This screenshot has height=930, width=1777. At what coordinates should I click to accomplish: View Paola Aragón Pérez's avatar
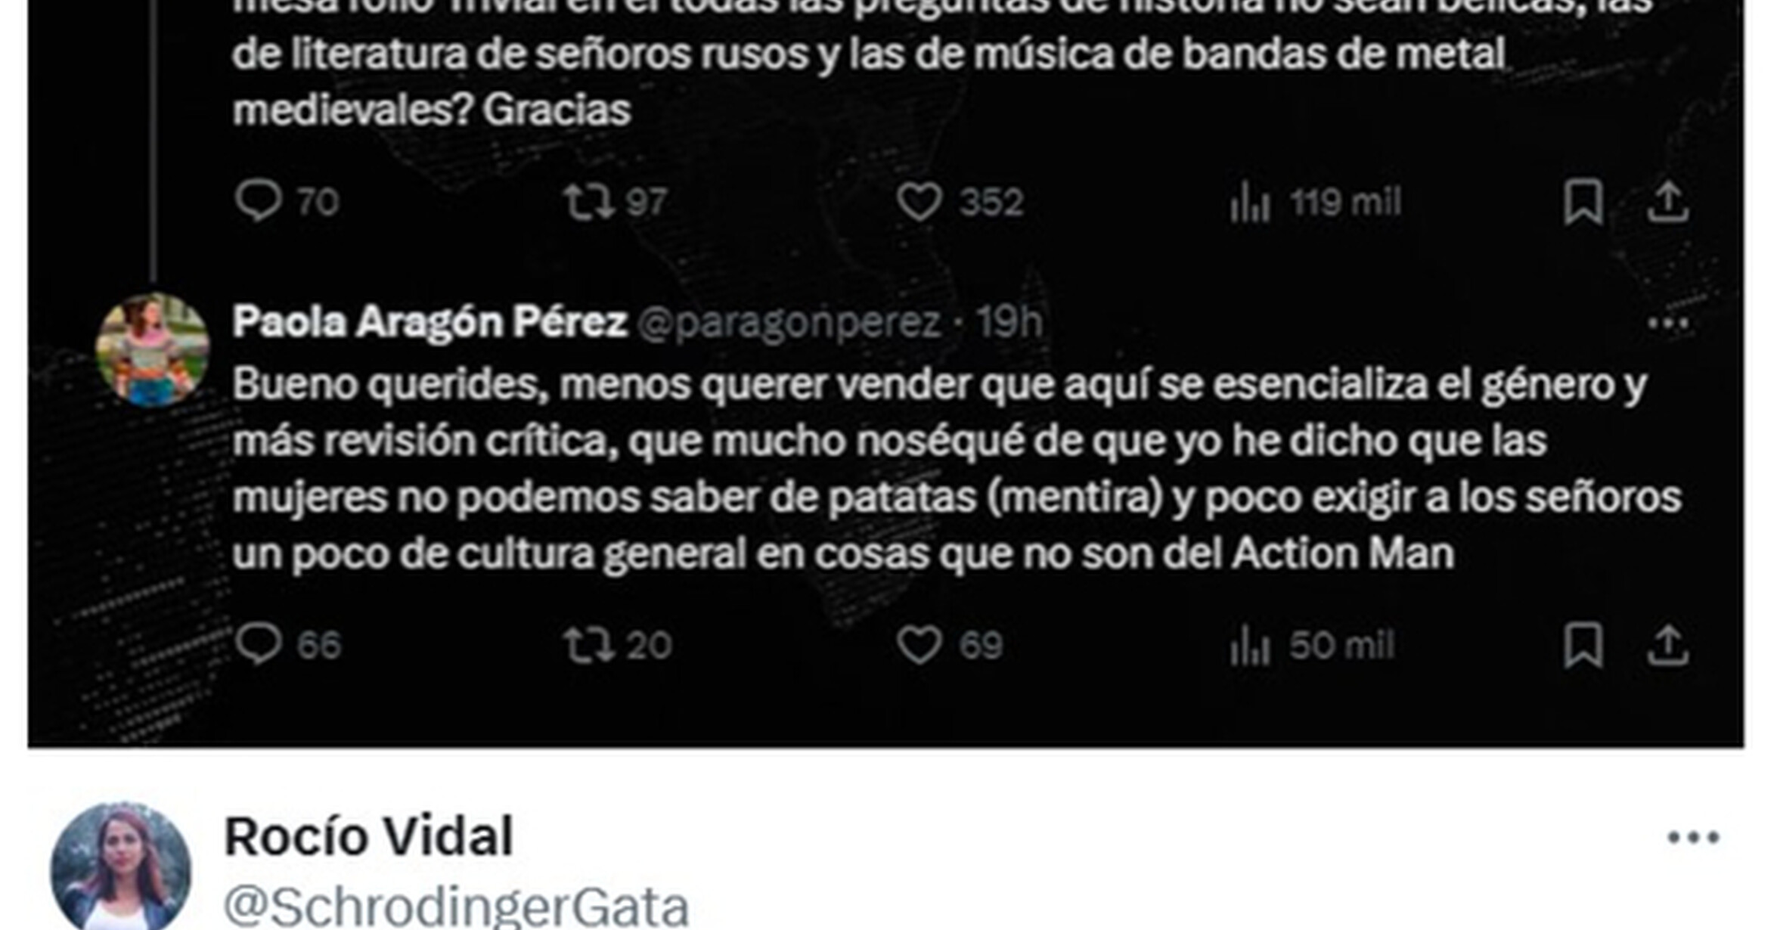153,349
